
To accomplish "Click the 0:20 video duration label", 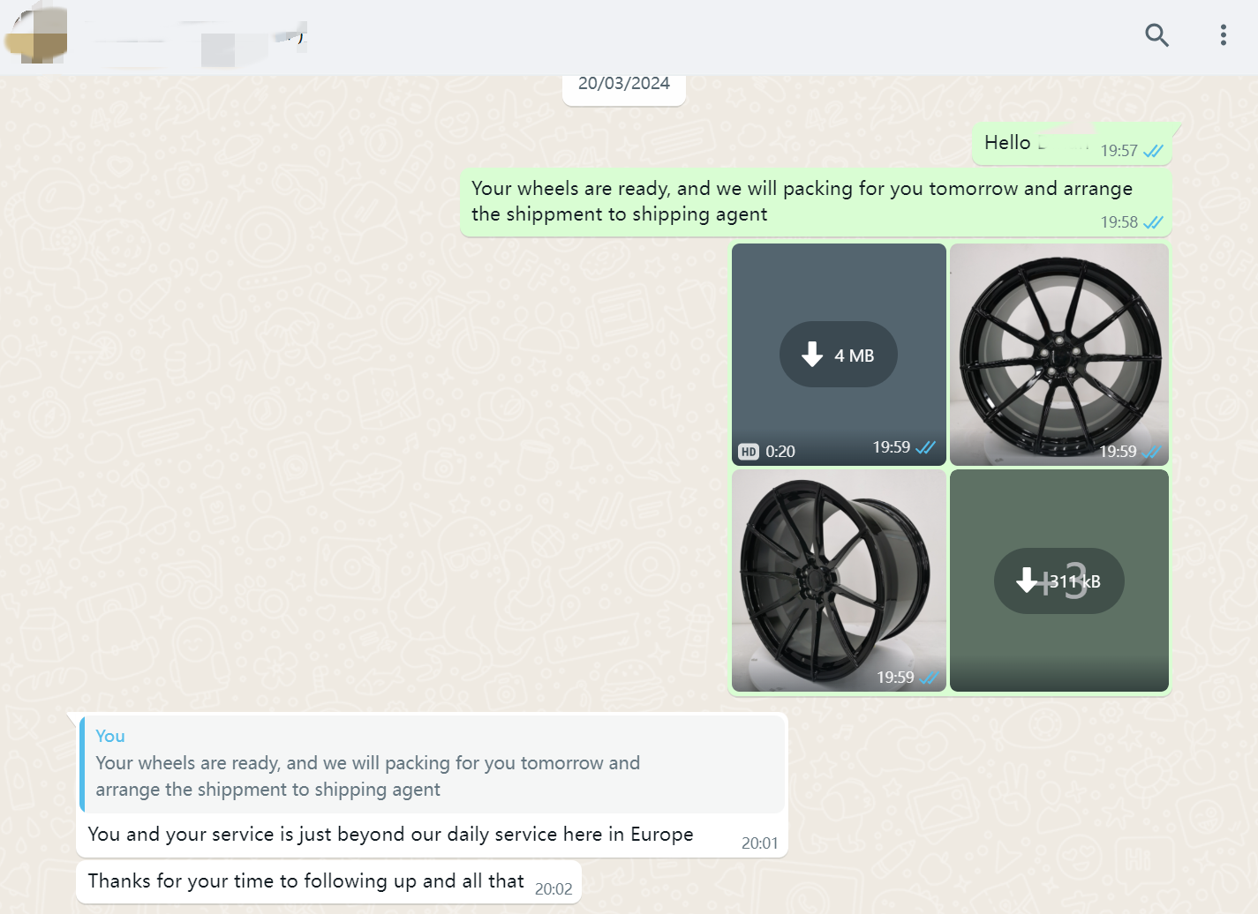I will click(x=780, y=452).
